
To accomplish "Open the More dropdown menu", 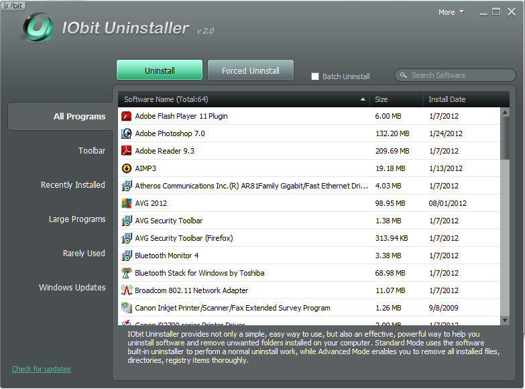I will 451,12.
